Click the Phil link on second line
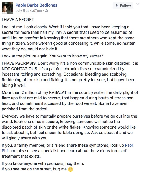This screenshot has width=143, height=173. click(x=5, y=151)
